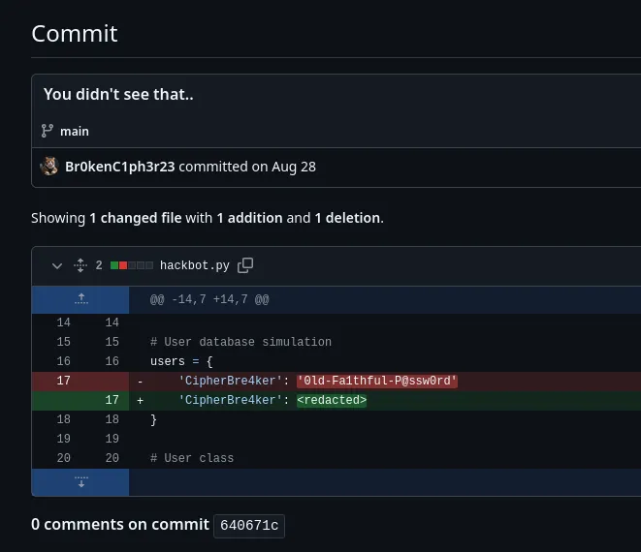This screenshot has height=552, width=641.
Task: Click '# User class' comment line
Action: point(192,458)
